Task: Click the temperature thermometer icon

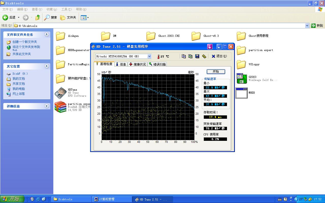Action: (158, 57)
